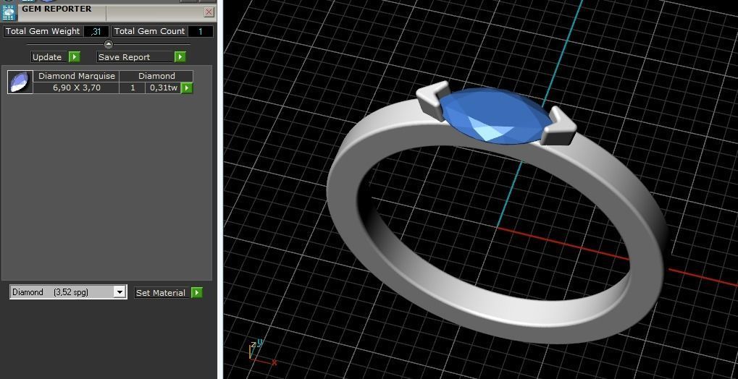Click the "0,31tw" weight cell
The width and height of the screenshot is (738, 379).
pyautogui.click(x=164, y=88)
